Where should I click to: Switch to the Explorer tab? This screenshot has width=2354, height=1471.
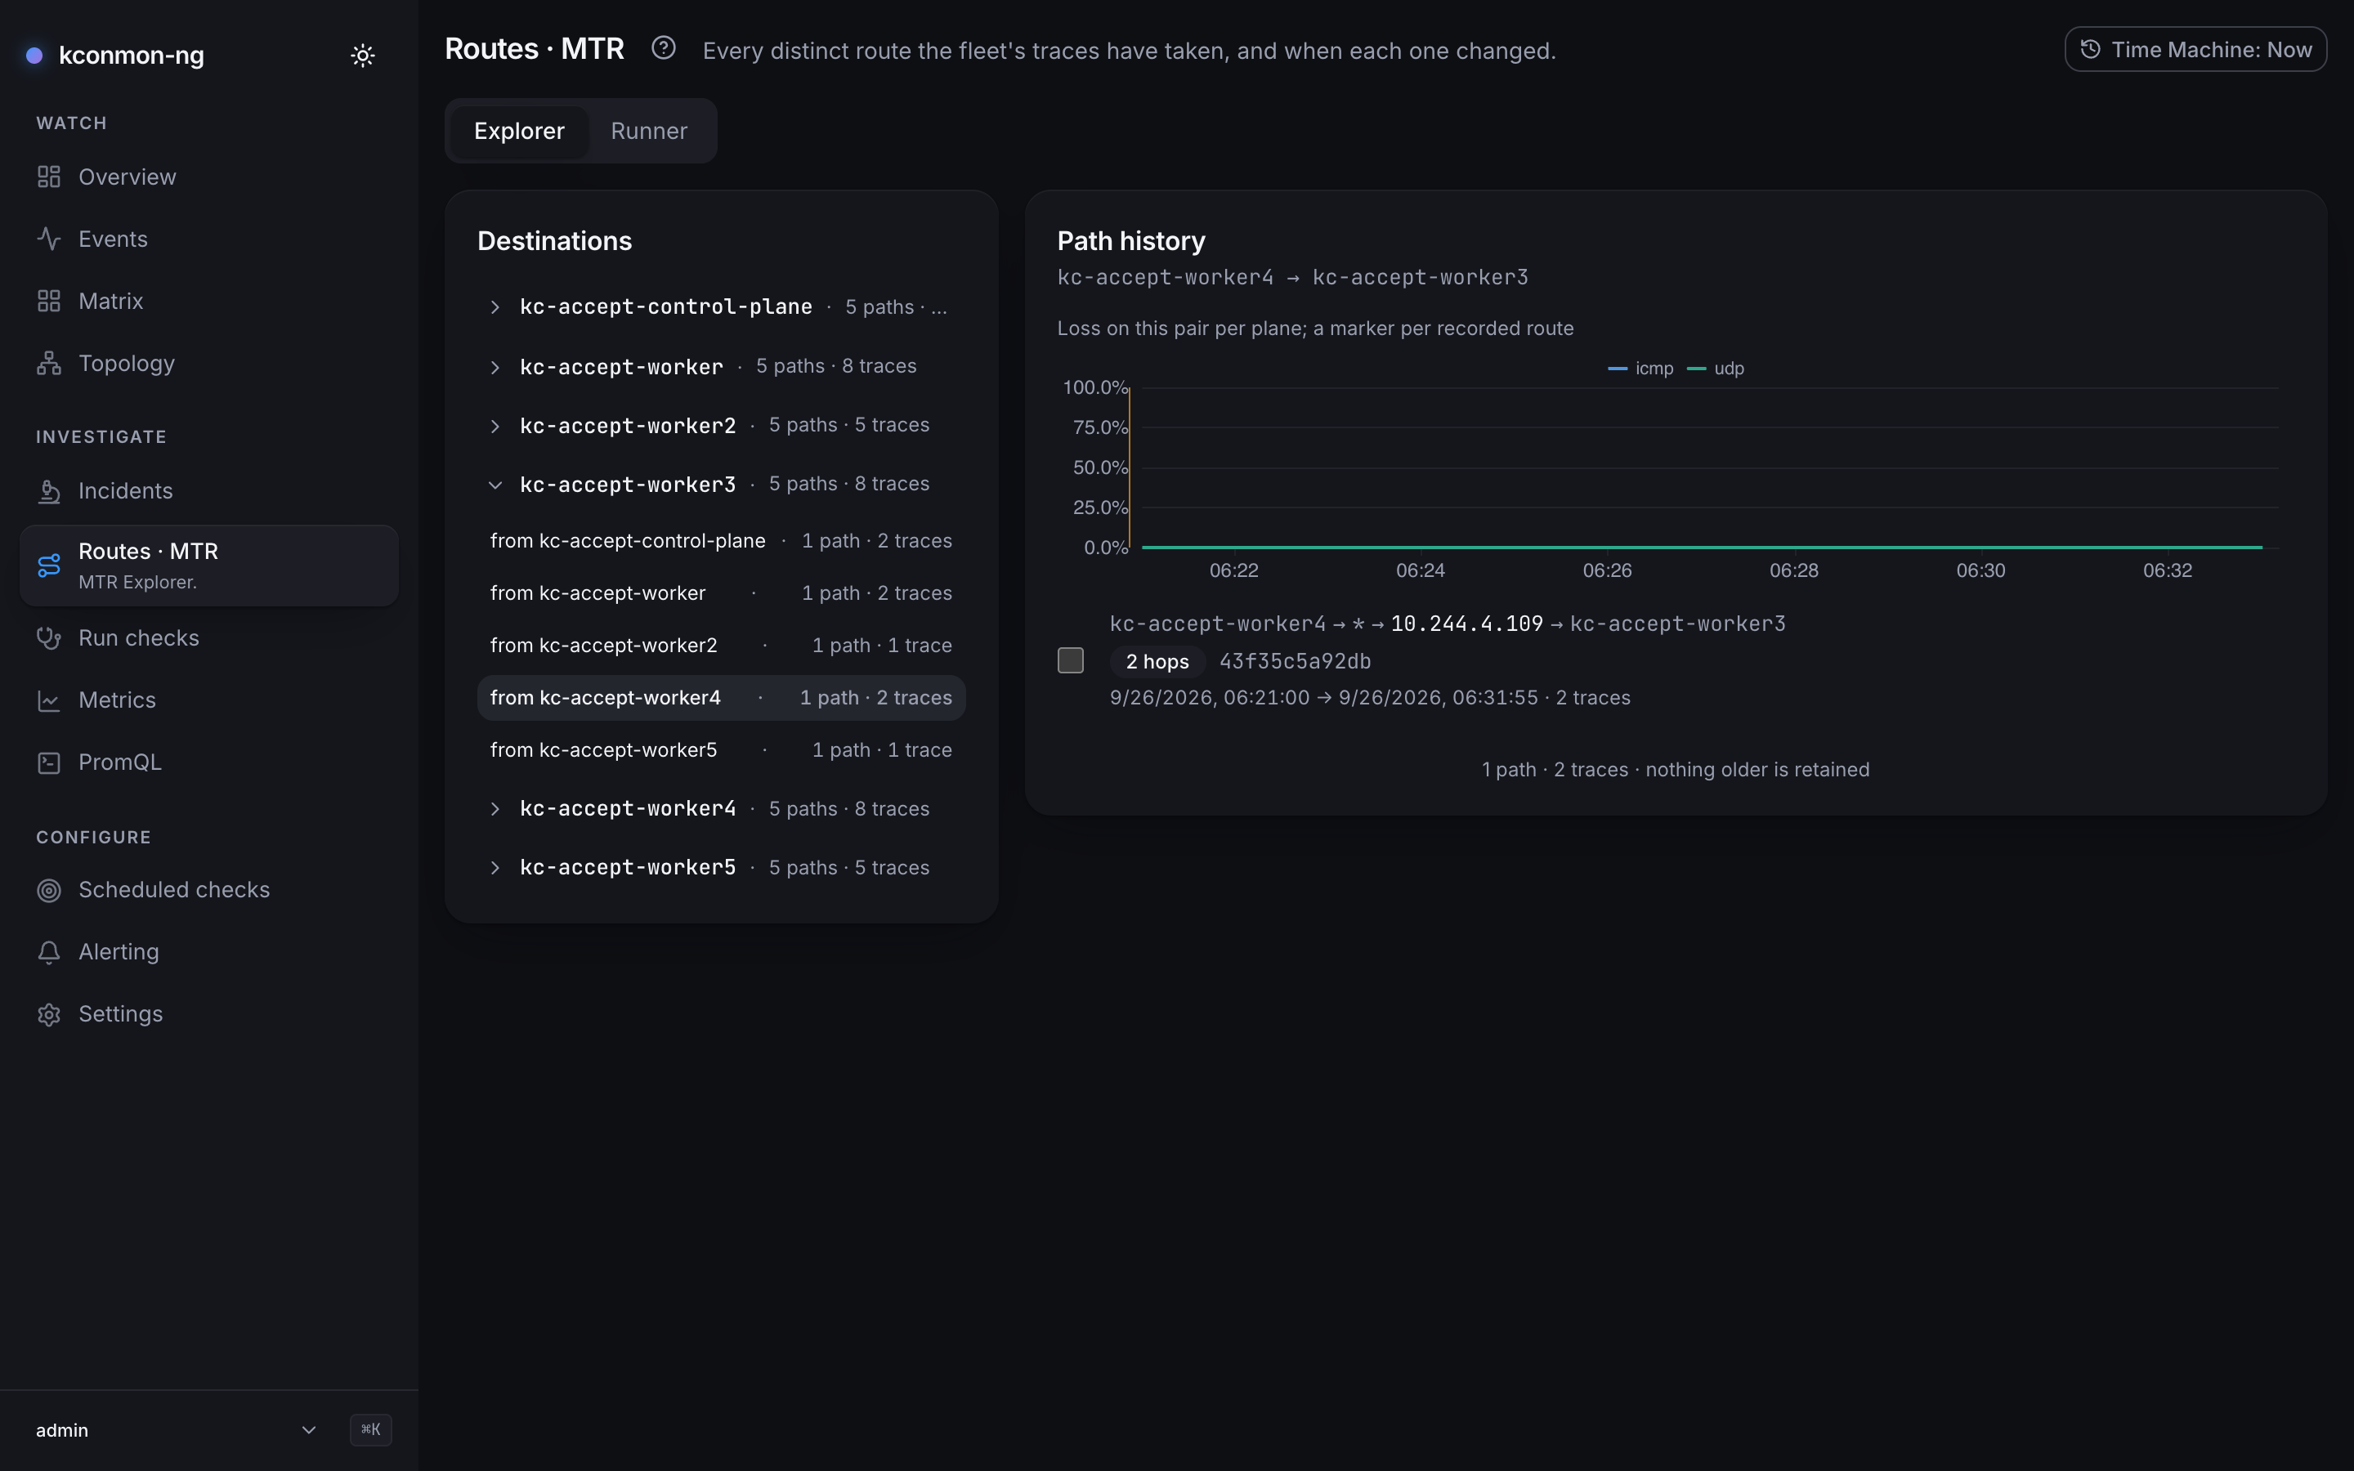click(518, 132)
